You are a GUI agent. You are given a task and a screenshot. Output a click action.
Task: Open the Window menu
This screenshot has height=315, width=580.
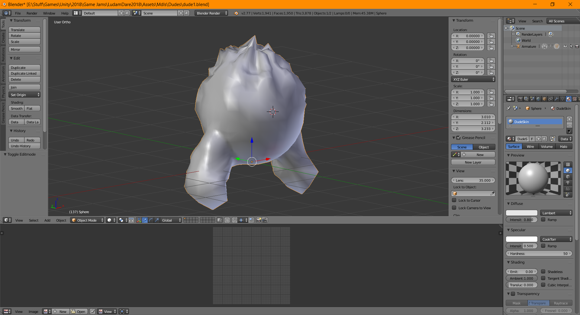pyautogui.click(x=49, y=13)
